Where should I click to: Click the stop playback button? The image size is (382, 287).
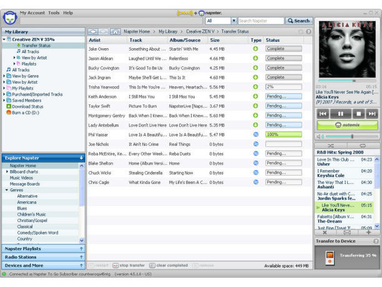pyautogui.click(x=358, y=114)
